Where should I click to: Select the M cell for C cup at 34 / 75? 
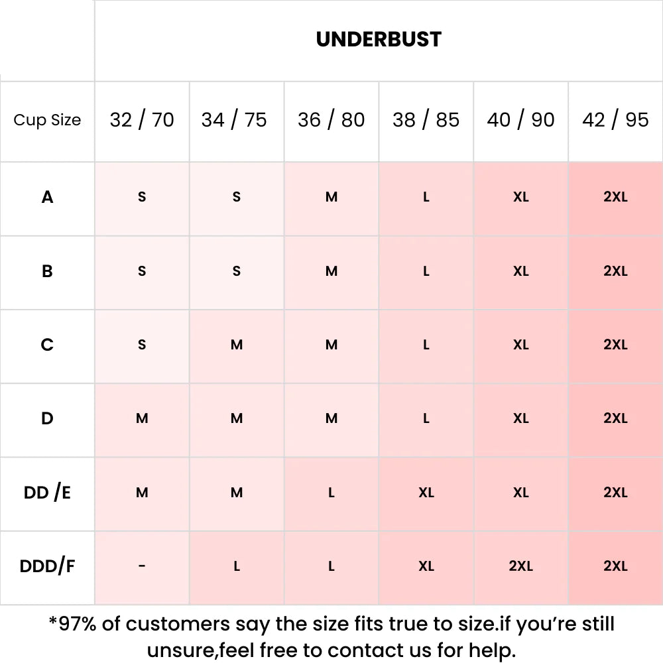click(x=237, y=345)
